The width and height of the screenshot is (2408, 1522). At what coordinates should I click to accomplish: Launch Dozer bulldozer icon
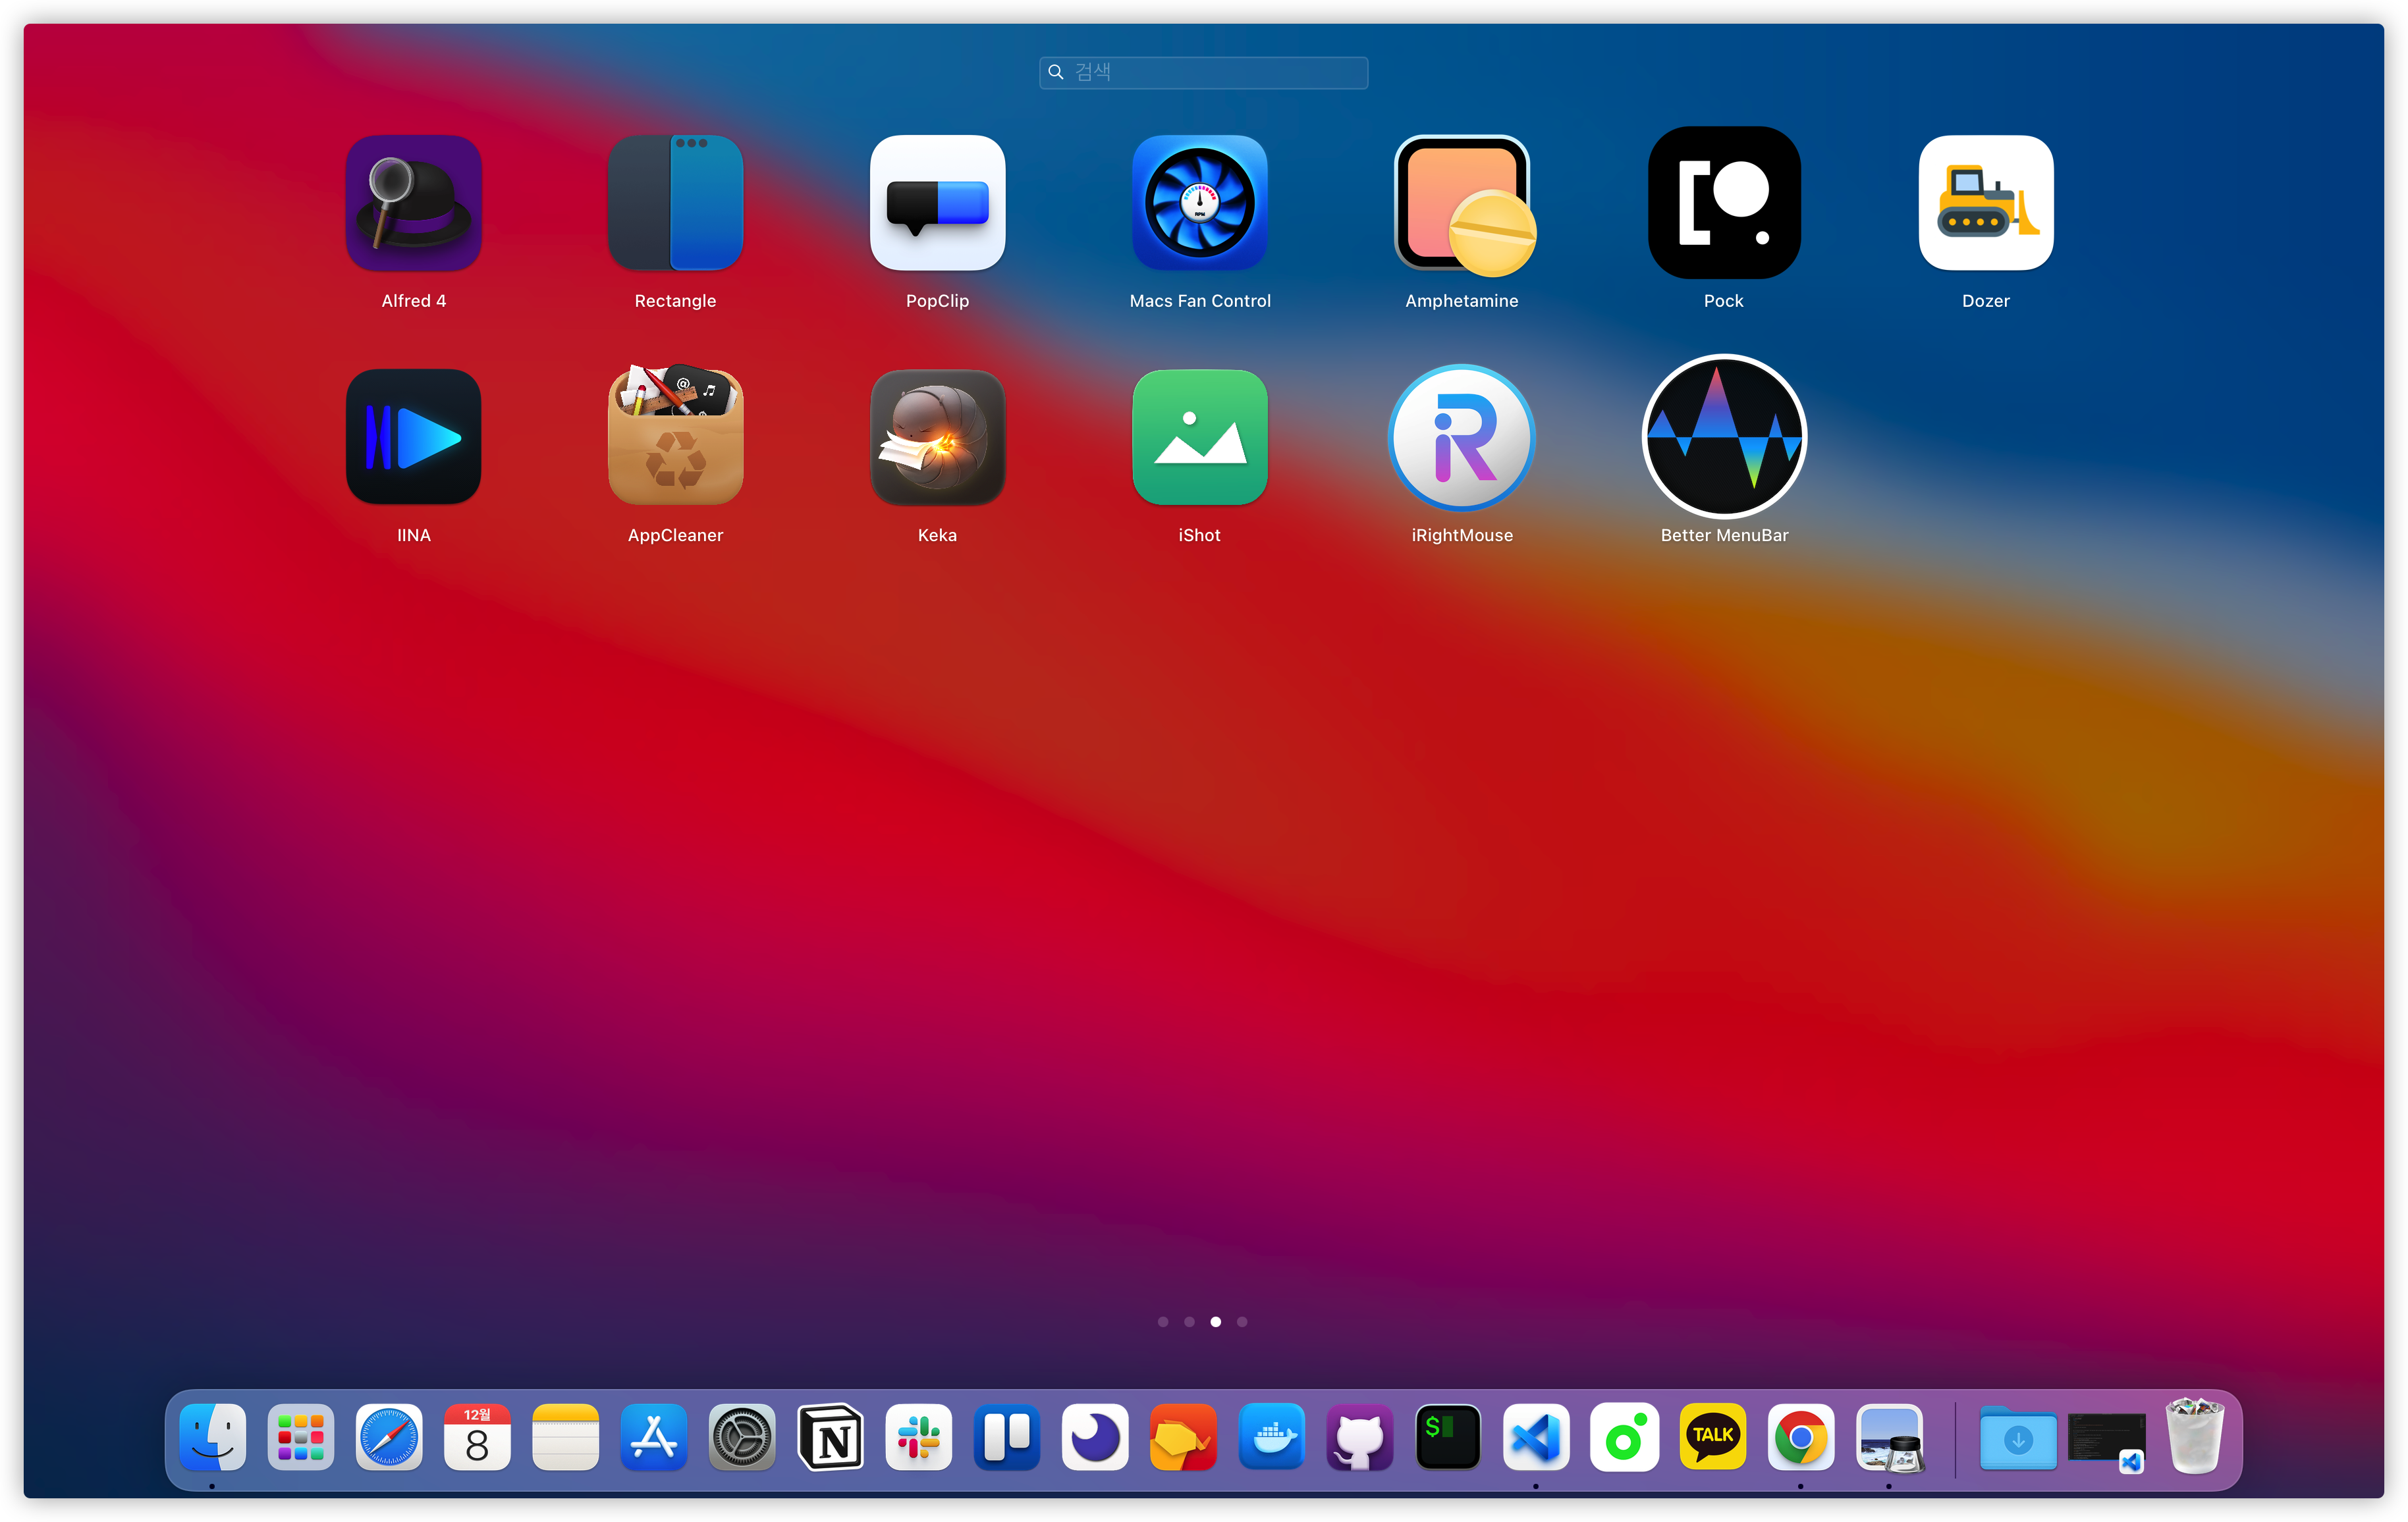[1985, 203]
